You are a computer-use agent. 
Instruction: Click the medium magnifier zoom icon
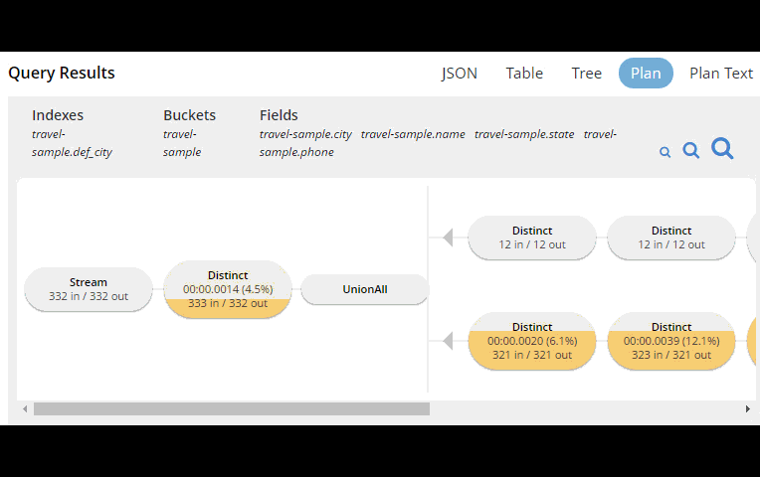[x=691, y=151]
